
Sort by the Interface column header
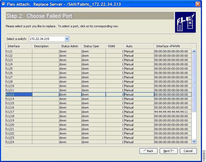pyautogui.click(x=19, y=46)
